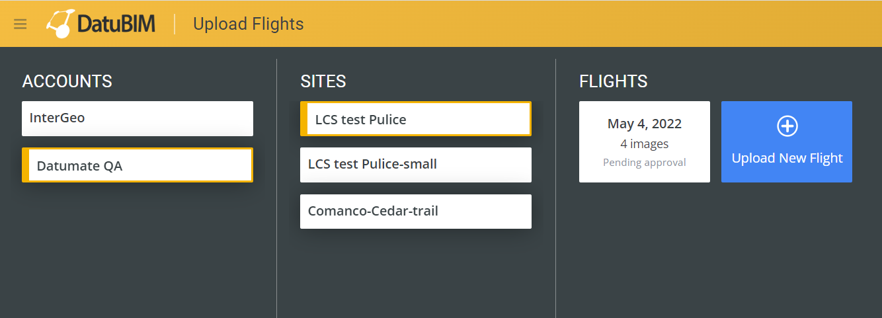
Task: Open the Comanco-Cedar-trail site
Action: point(416,212)
